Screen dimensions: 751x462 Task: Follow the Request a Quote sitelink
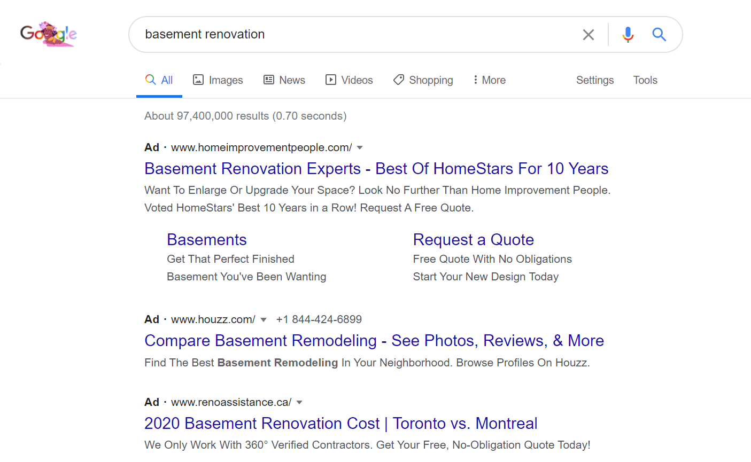pyautogui.click(x=474, y=240)
